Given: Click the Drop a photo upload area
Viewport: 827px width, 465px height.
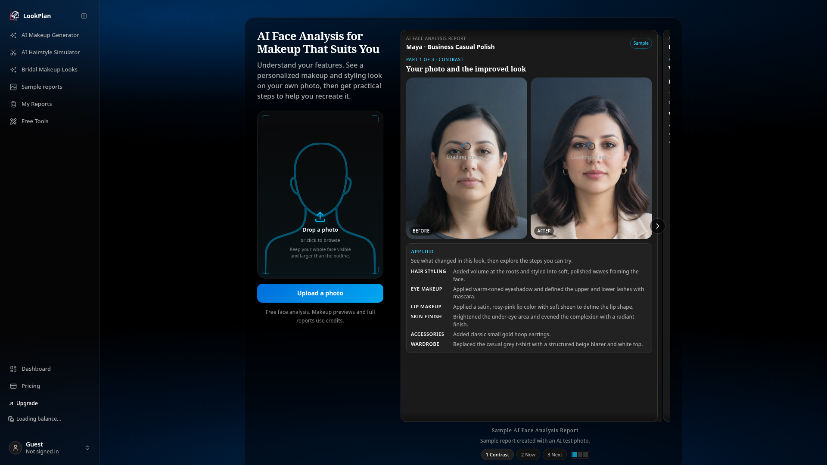Looking at the screenshot, I should coord(320,195).
